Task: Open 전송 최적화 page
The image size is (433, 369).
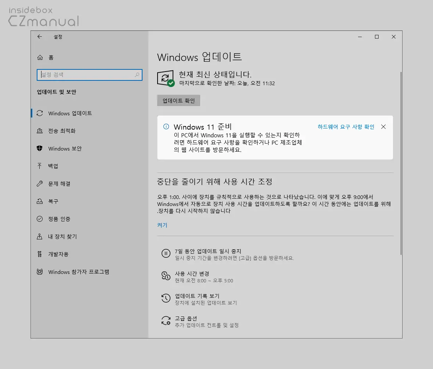Action: (90, 131)
